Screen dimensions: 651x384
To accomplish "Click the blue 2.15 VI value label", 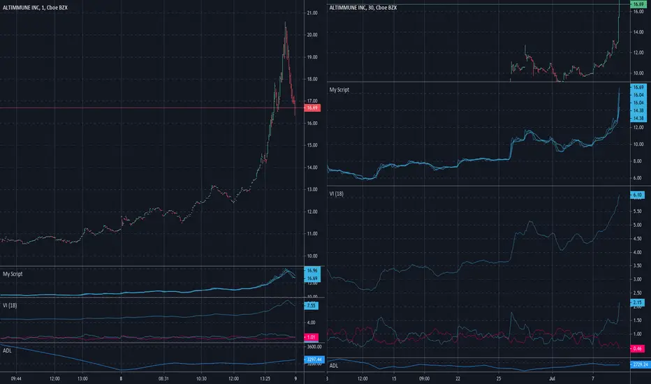I will (637, 302).
